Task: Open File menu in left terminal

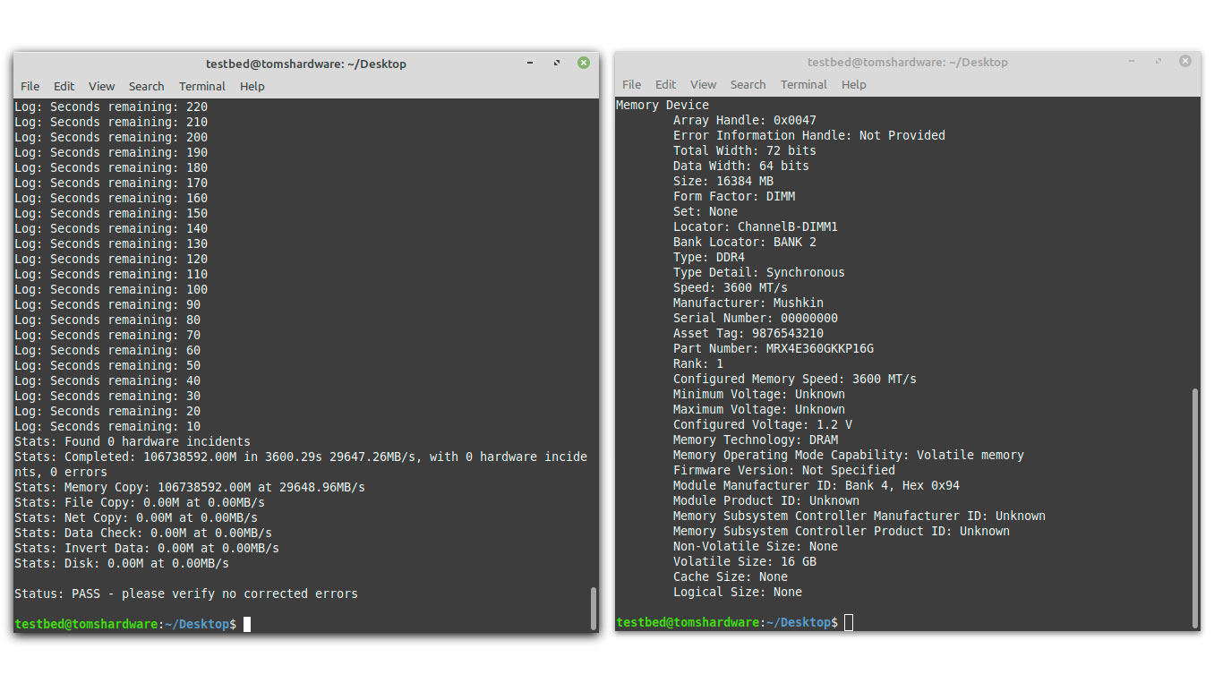Action: point(30,86)
